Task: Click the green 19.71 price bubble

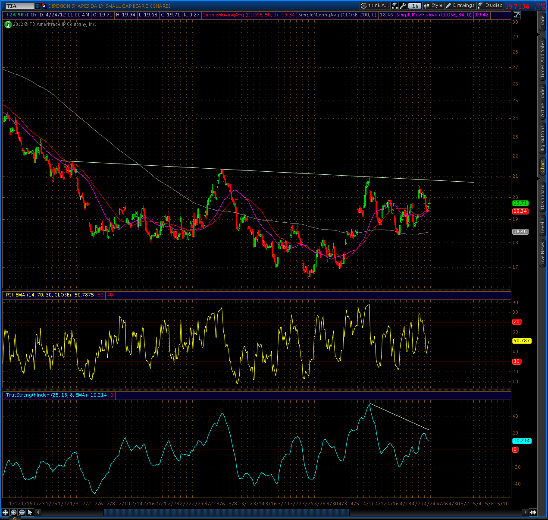Action: (520, 203)
